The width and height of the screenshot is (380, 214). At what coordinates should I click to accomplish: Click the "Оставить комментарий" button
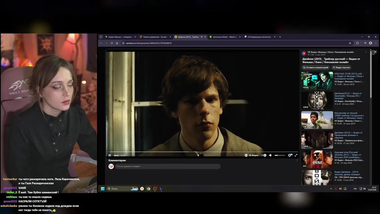tap(316, 67)
